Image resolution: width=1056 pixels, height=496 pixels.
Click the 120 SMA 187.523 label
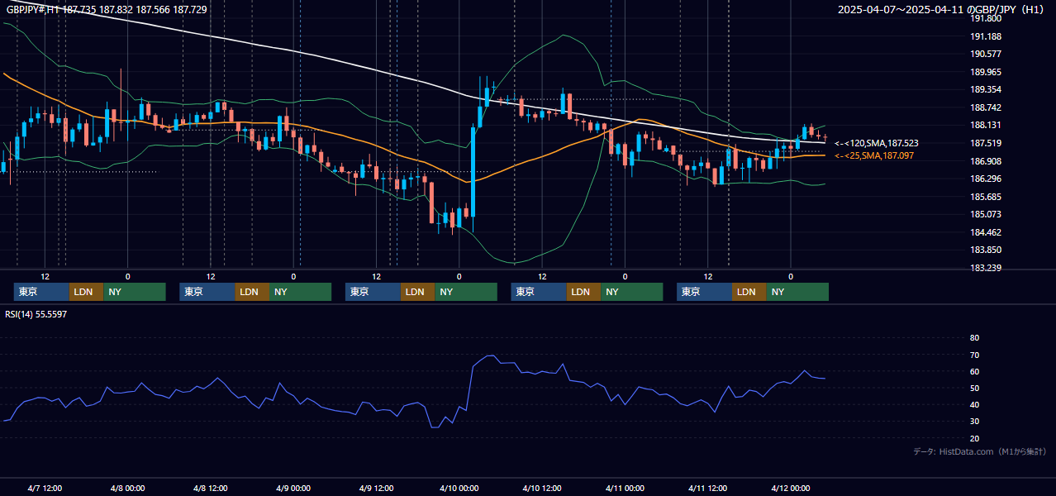pos(877,143)
